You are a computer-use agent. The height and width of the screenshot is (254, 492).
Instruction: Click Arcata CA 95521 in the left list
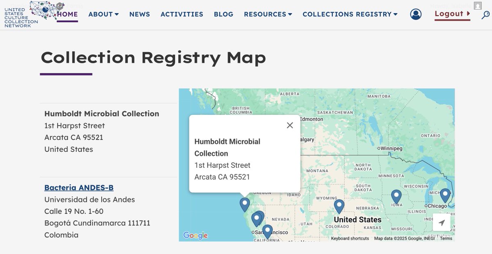click(x=74, y=137)
